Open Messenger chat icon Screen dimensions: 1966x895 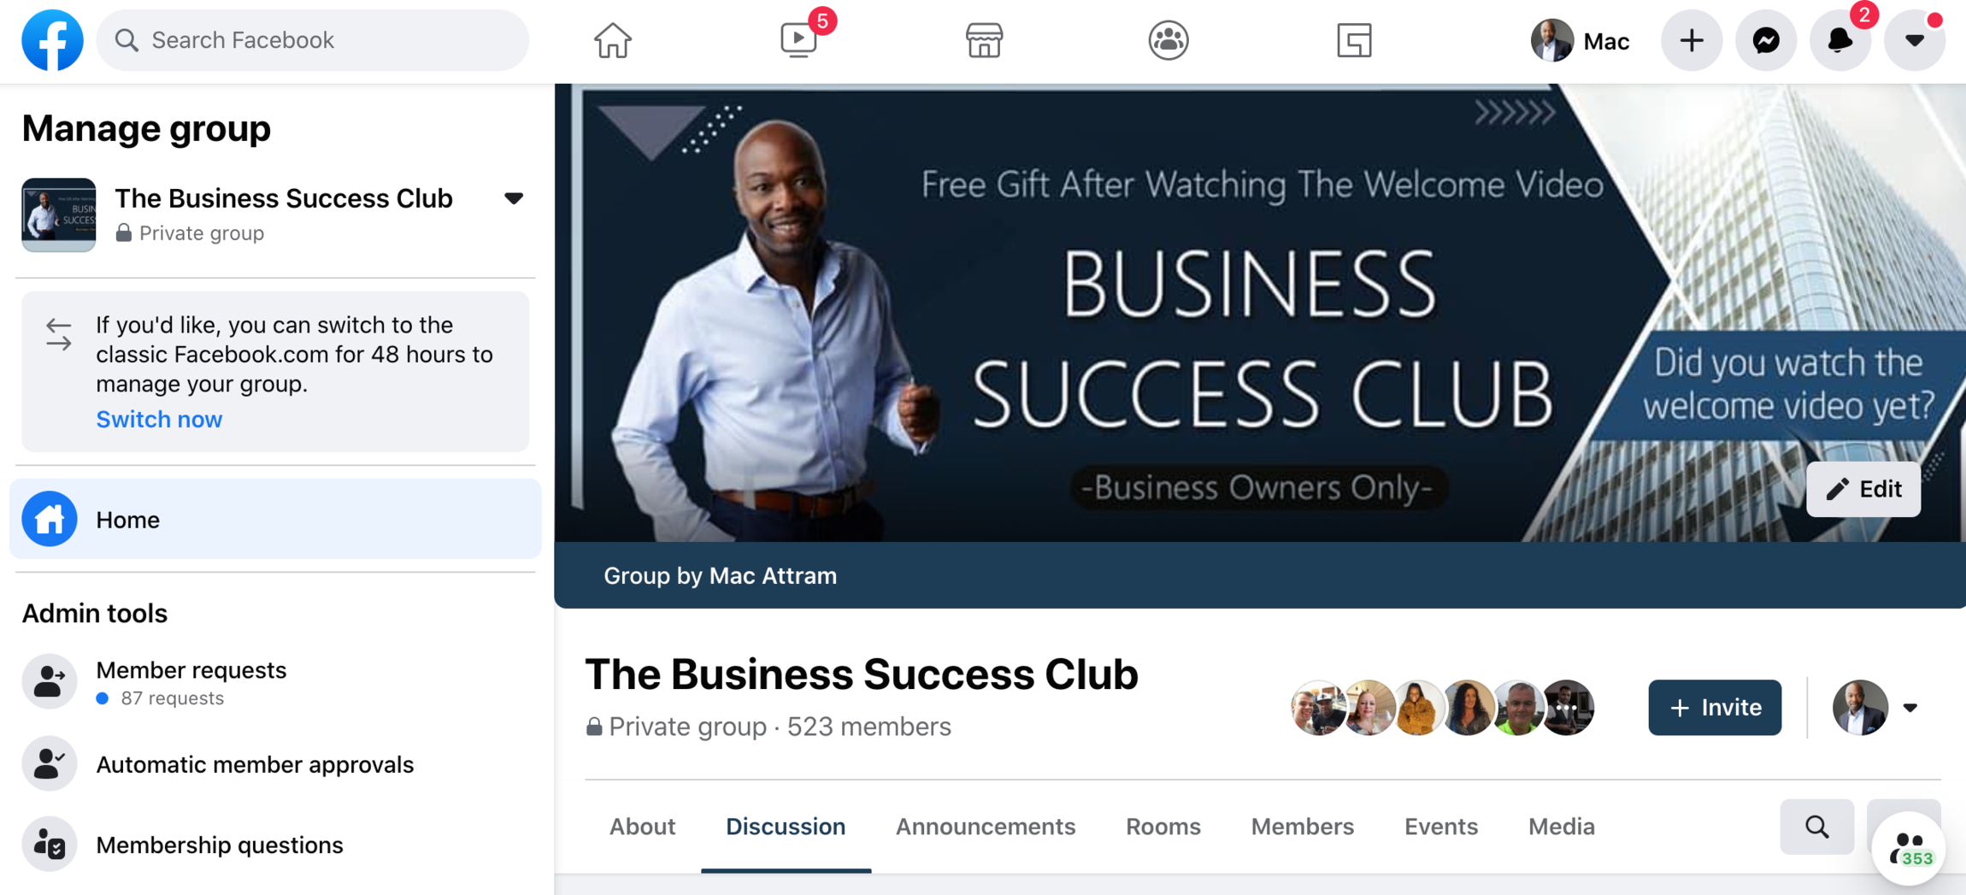tap(1766, 40)
